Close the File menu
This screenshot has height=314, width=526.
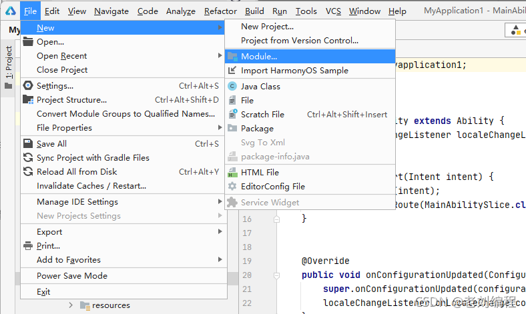(x=30, y=11)
